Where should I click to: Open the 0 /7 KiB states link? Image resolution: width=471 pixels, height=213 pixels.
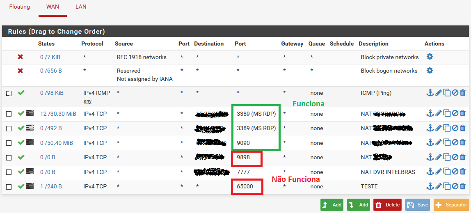point(50,57)
